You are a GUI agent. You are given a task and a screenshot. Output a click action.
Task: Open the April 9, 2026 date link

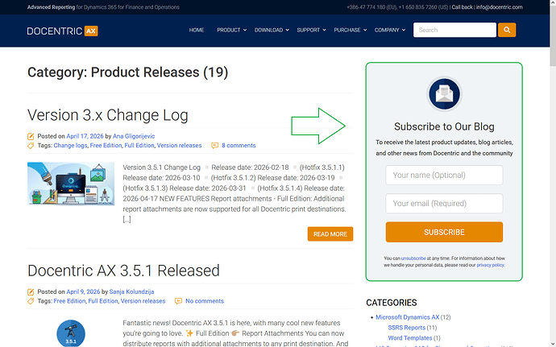point(83,291)
